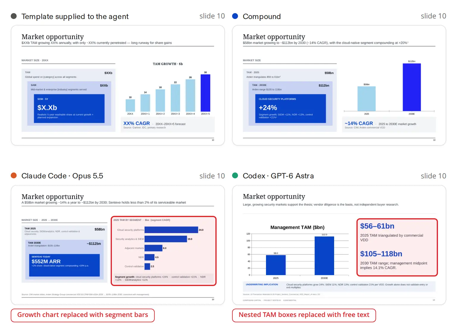Click the 'Cloud security platforms' segment bar

coord(171,230)
